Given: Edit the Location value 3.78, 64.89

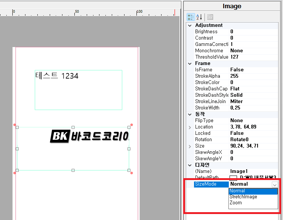Looking at the screenshot, I should (x=253, y=127).
